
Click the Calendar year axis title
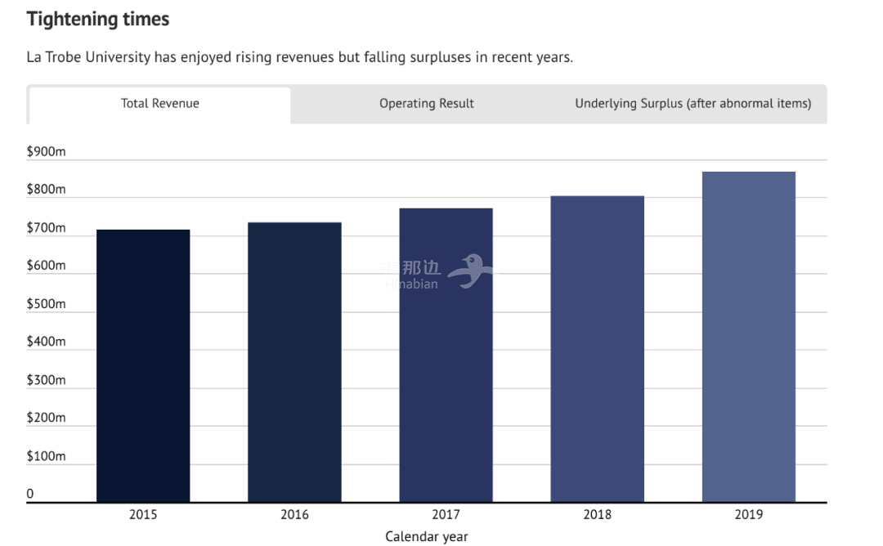[426, 536]
